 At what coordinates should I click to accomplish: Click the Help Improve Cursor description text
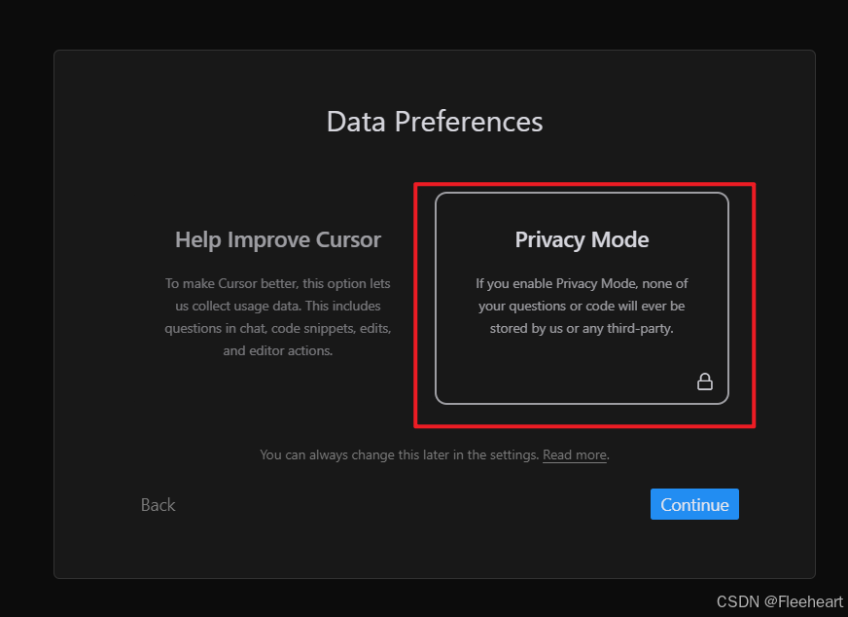[x=278, y=317]
